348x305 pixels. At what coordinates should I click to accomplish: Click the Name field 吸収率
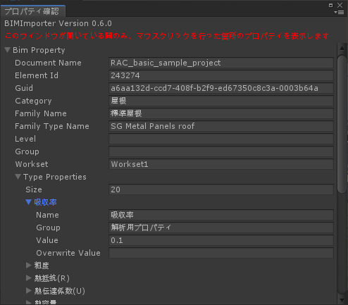point(221,215)
